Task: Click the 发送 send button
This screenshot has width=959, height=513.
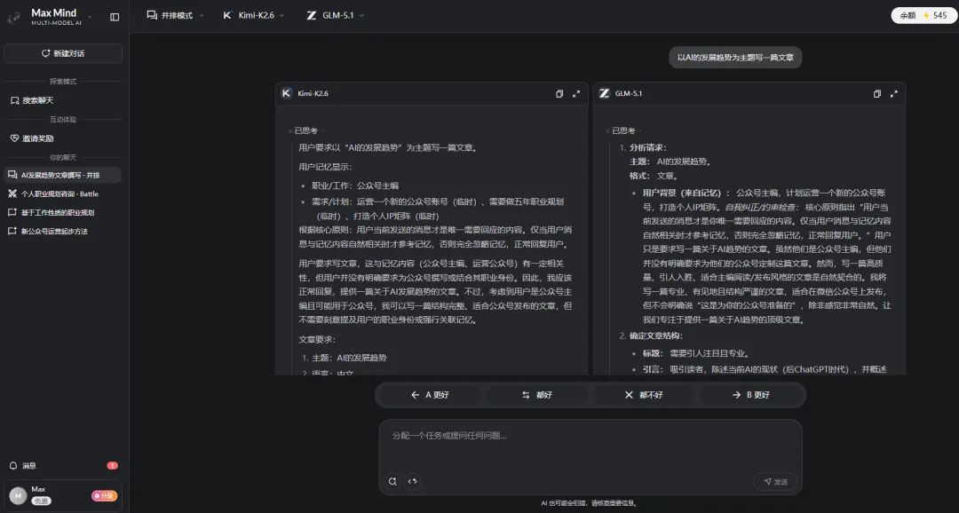Action: pyautogui.click(x=775, y=482)
